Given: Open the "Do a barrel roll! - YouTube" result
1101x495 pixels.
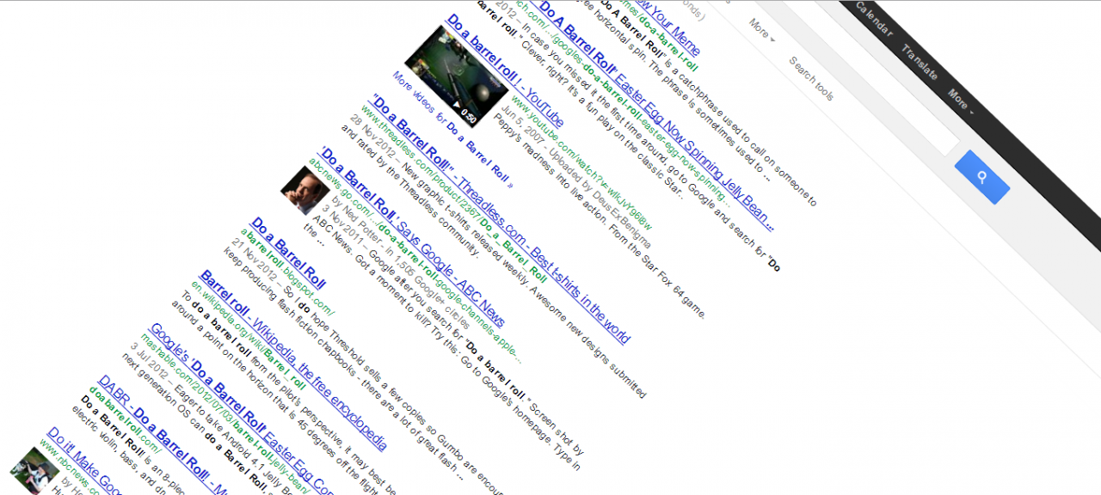Looking at the screenshot, I should [x=505, y=71].
